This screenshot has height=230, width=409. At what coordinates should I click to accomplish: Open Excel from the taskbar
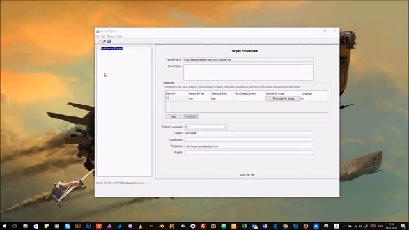pyautogui.click(x=244, y=226)
